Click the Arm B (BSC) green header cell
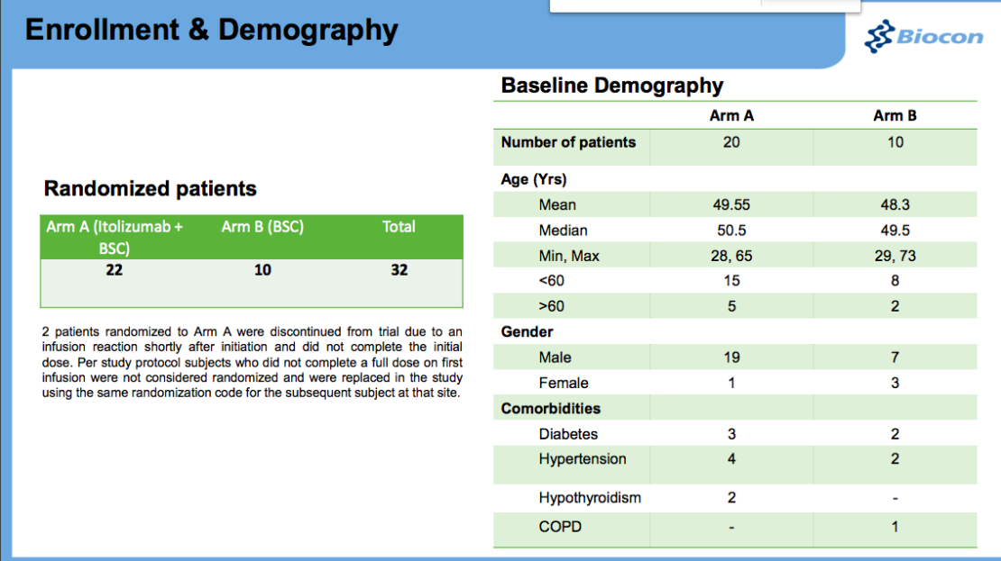This screenshot has height=561, width=1001. tap(262, 228)
